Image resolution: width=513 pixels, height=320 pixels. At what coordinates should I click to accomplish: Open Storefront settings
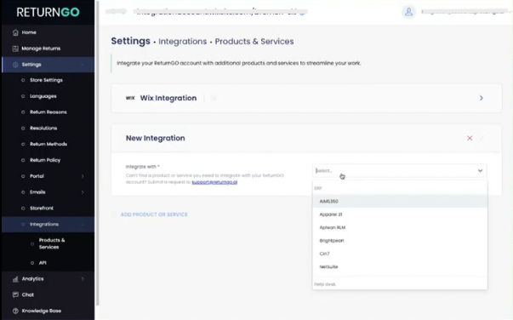point(42,209)
